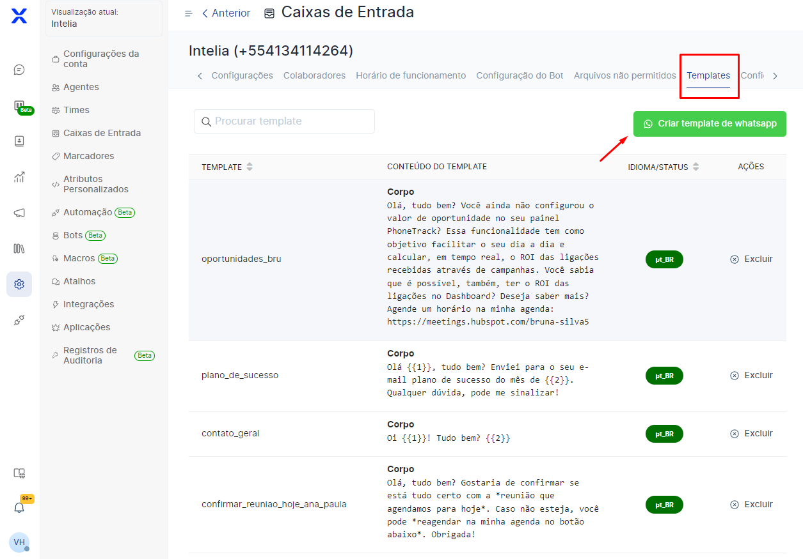Click Criar template de whatsapp button
This screenshot has width=803, height=559.
coord(710,124)
